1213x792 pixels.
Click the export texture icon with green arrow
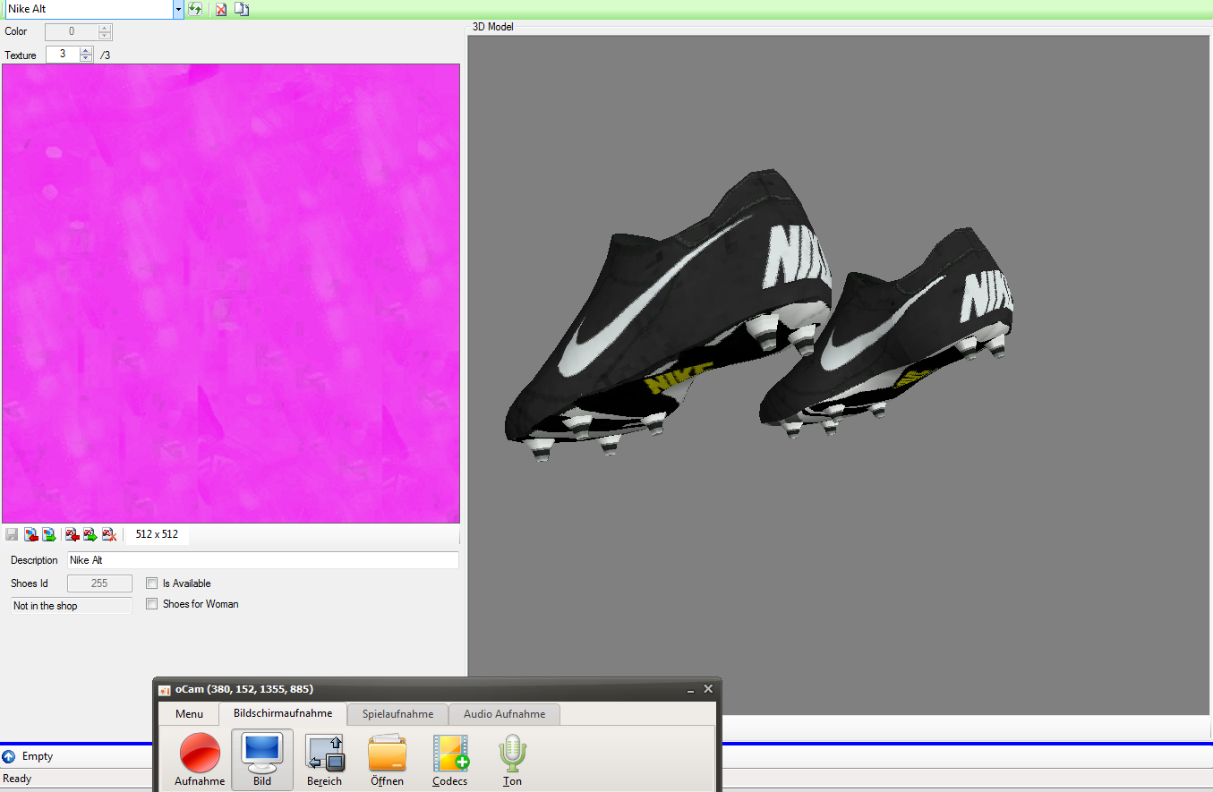[48, 534]
